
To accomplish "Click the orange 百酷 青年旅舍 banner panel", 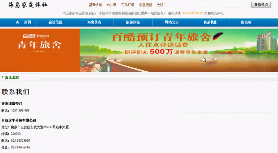I will coord(40,50).
